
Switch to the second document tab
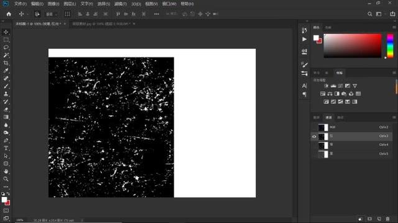pyautogui.click(x=101, y=24)
